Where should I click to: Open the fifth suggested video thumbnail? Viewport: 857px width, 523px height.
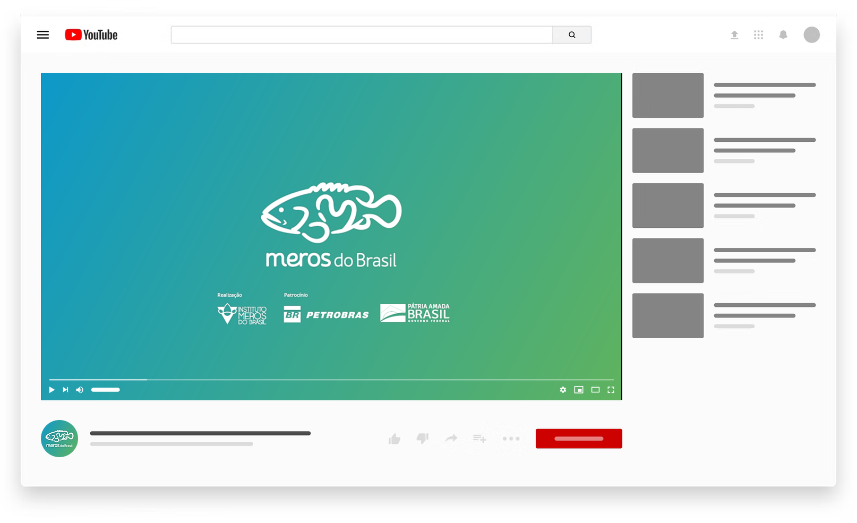click(x=668, y=315)
